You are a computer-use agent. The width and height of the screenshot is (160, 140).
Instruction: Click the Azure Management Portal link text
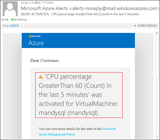click(57, 134)
